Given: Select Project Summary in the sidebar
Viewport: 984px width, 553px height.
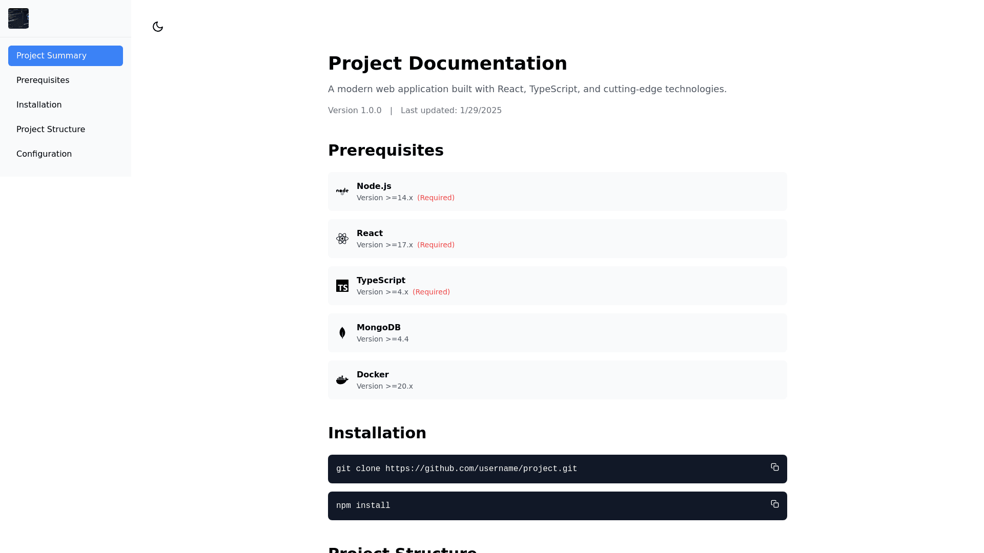Looking at the screenshot, I should tap(66, 56).
